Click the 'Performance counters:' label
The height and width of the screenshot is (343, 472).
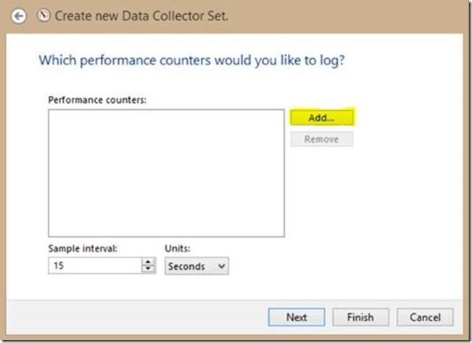97,100
